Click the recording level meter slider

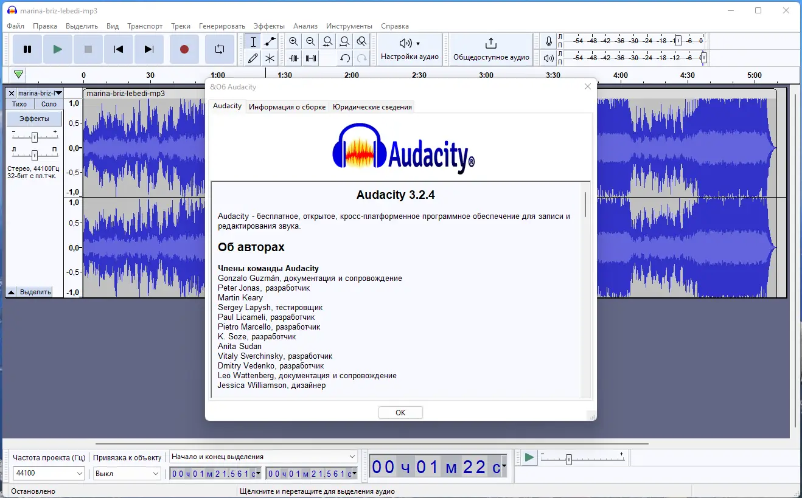(677, 41)
